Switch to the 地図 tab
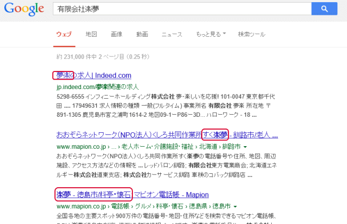Screen dimensions: 347x224 click(91, 34)
